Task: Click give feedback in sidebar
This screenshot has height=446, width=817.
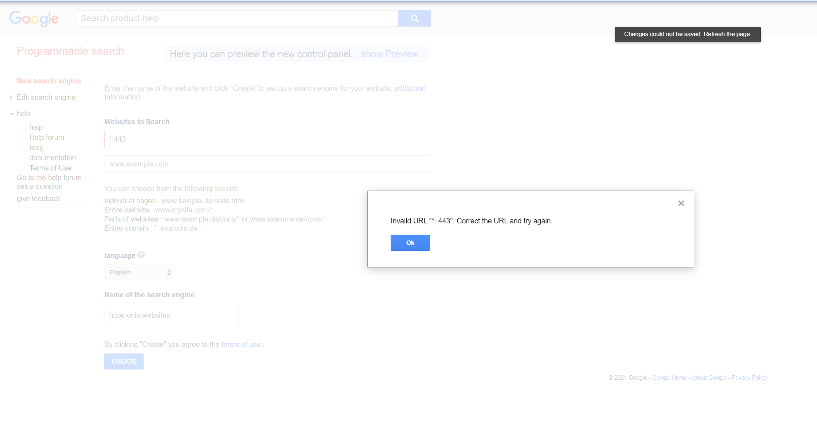Action: tap(39, 199)
